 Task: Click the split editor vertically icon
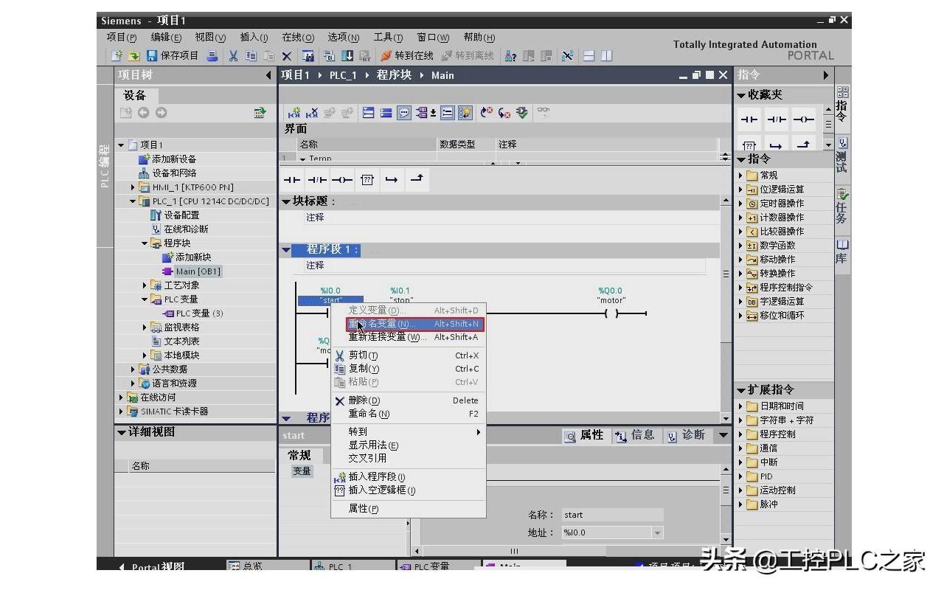pos(606,55)
